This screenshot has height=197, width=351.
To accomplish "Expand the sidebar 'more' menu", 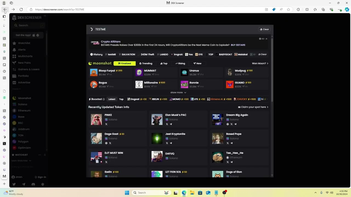I will point(16,89).
